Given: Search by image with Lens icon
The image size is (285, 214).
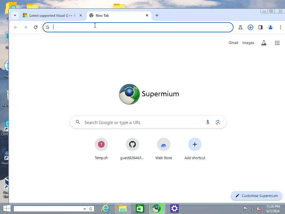Looking at the screenshot, I should (218, 122).
